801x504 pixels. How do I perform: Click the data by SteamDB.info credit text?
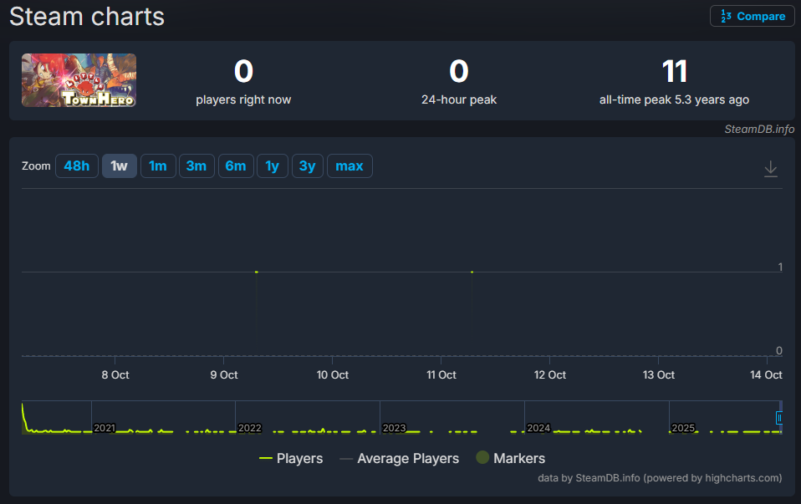(x=660, y=478)
